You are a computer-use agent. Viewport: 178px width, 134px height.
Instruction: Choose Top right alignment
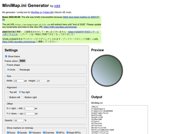pos(20,92)
